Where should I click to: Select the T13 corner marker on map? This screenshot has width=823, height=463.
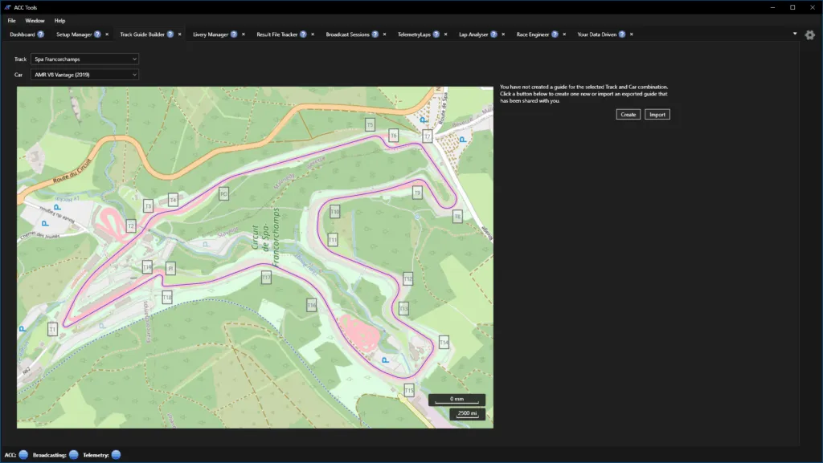tap(403, 308)
